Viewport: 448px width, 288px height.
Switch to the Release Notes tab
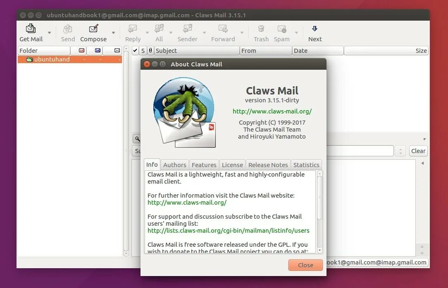tap(268, 164)
